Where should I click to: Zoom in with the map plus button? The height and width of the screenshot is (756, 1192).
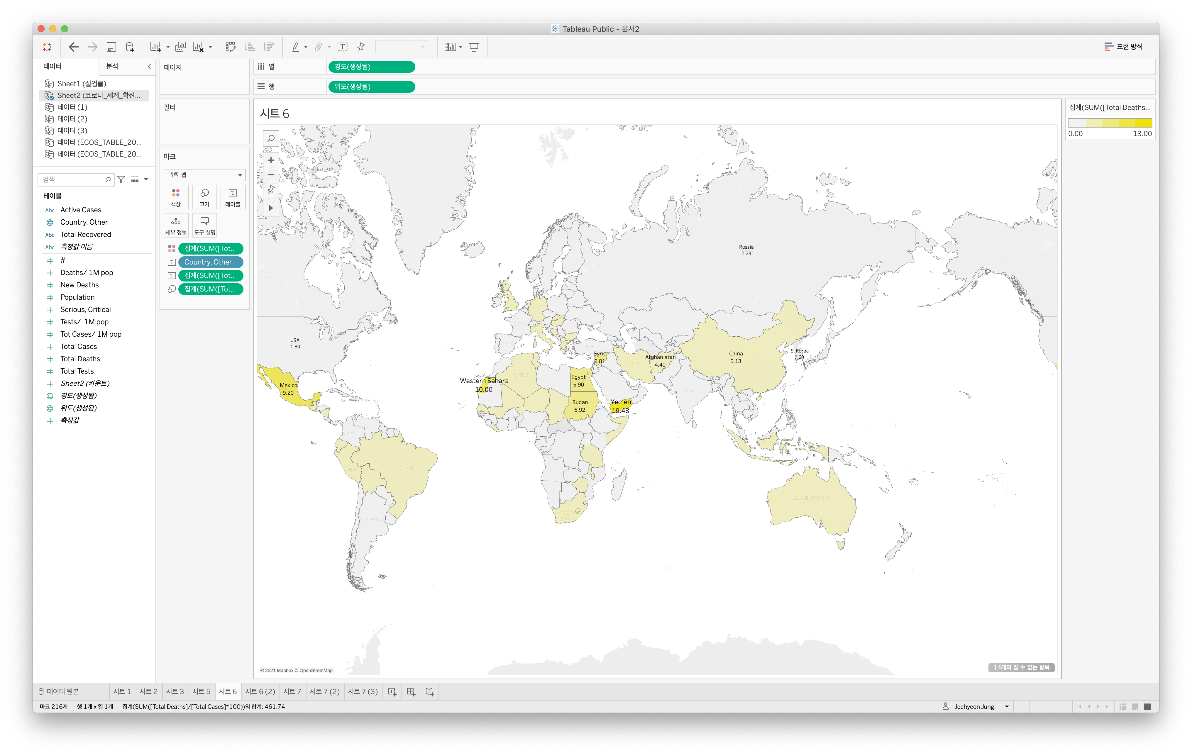[x=271, y=160]
